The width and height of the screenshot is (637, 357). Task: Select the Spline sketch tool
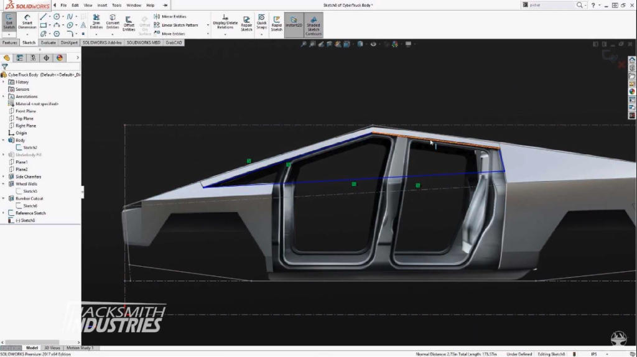tap(70, 17)
